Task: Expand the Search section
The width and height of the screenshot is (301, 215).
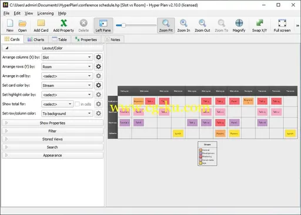Action: 52,147
